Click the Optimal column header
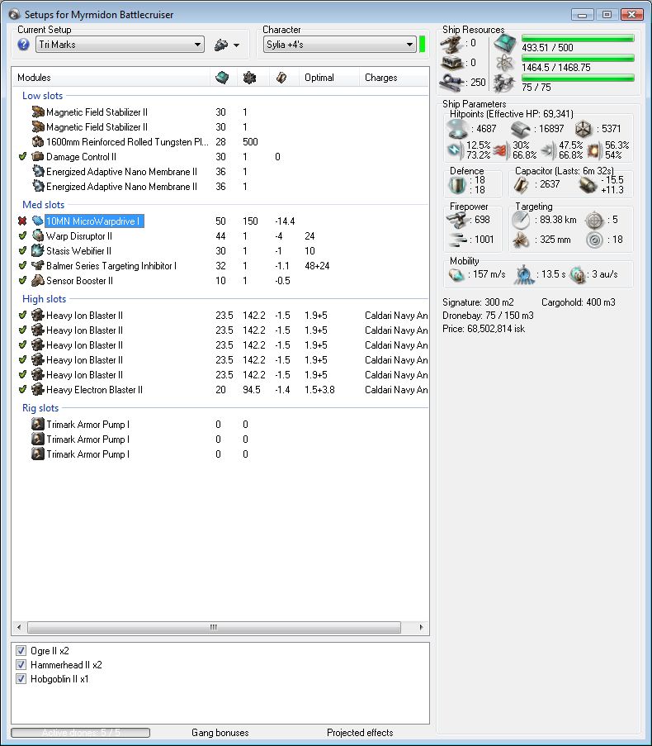Viewport: 652px width, 746px height. click(x=319, y=78)
